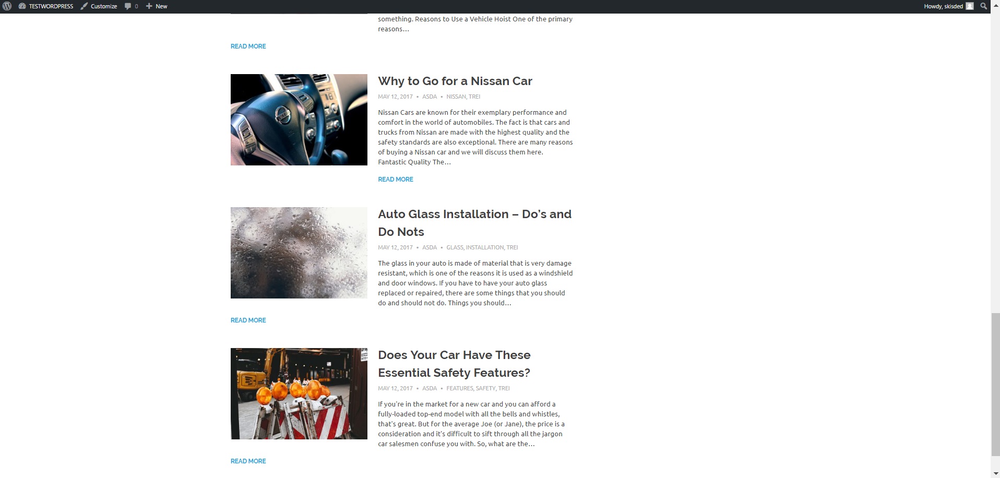
Task: Open TREI category on the Nissan post
Action: [474, 97]
